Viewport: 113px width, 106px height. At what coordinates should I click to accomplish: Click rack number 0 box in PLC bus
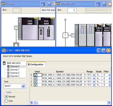16,28
